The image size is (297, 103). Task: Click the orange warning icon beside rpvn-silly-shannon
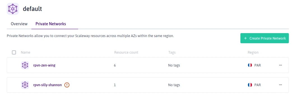[x=67, y=85]
